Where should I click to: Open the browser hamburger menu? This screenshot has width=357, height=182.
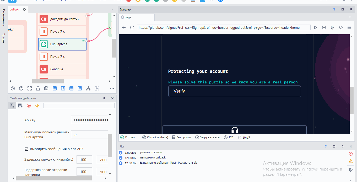click(x=349, y=27)
